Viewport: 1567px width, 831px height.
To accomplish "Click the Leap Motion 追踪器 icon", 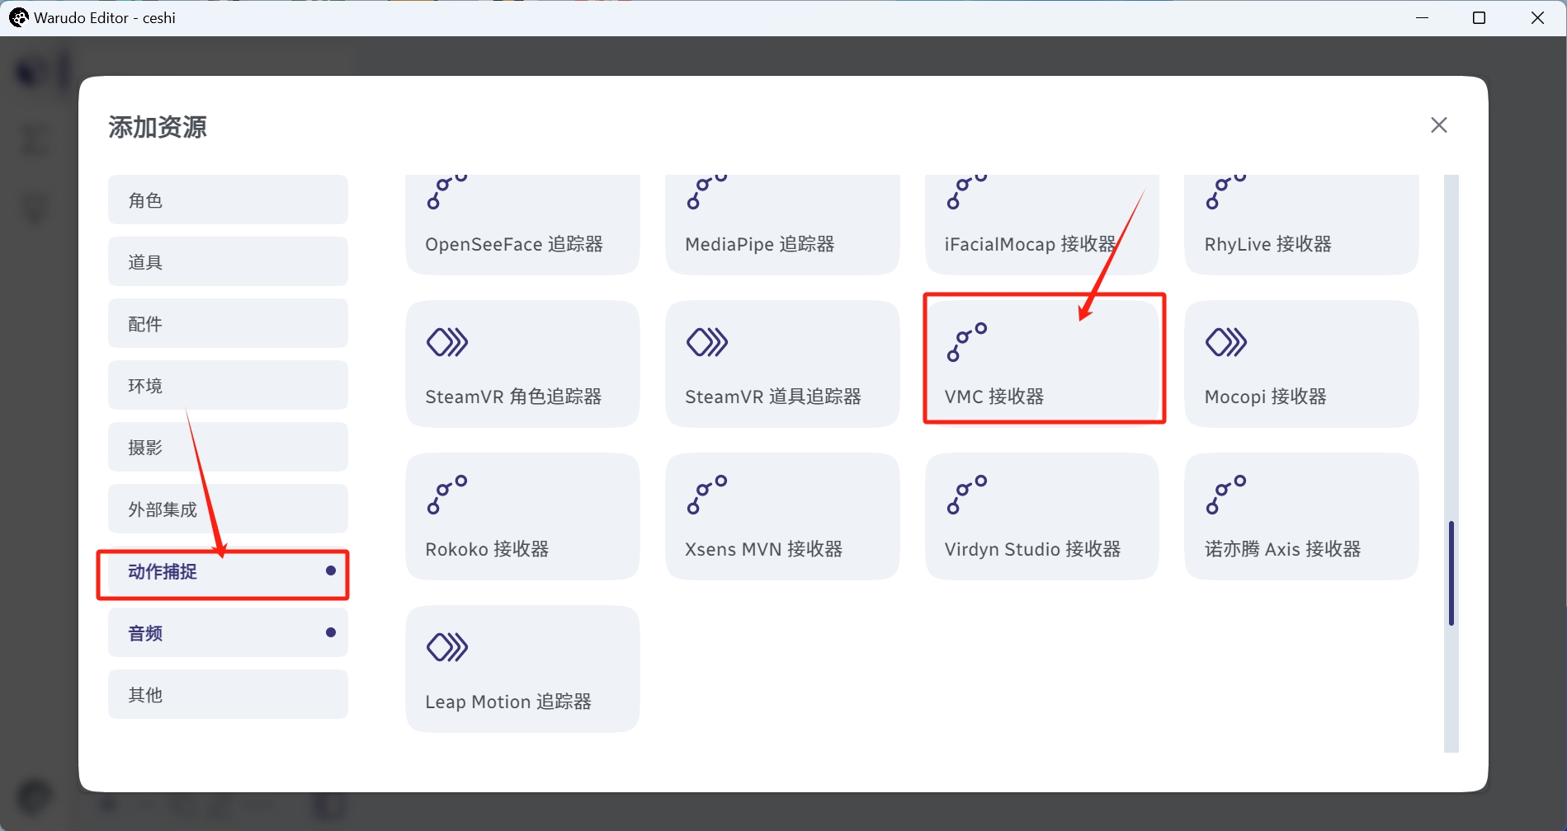I will (447, 647).
